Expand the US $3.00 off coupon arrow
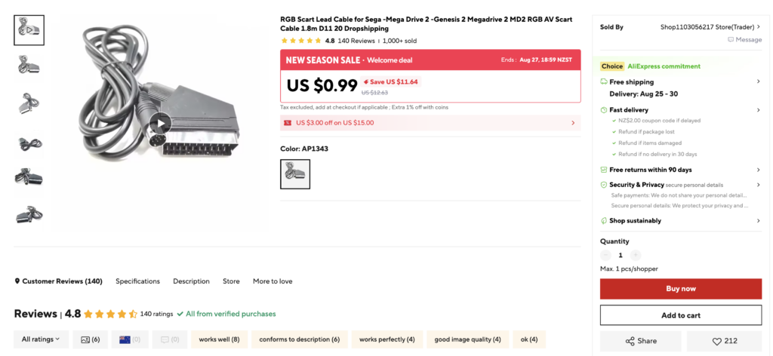Image resolution: width=773 pixels, height=356 pixels. 573,123
